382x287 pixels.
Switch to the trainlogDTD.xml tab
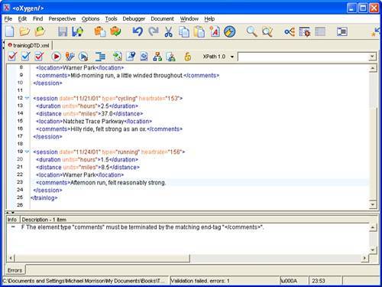tap(28, 45)
